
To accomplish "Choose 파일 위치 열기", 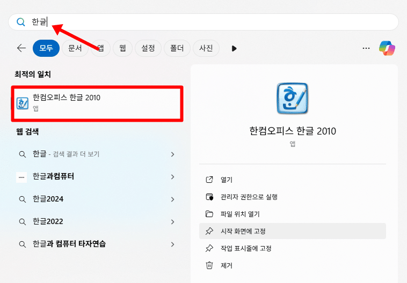I will pyautogui.click(x=293, y=214).
